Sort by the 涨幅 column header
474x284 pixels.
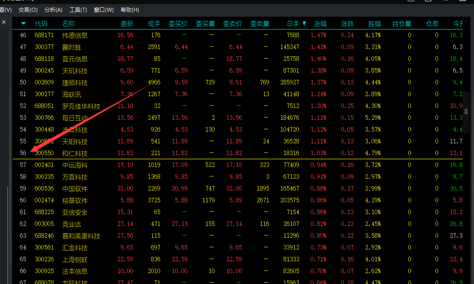tap(320, 24)
